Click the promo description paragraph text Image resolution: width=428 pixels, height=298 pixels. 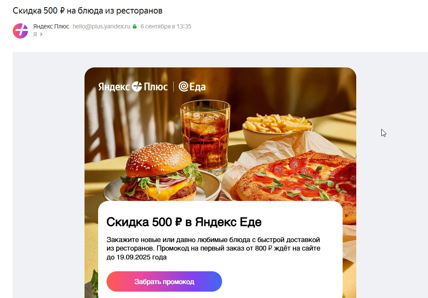(214, 248)
